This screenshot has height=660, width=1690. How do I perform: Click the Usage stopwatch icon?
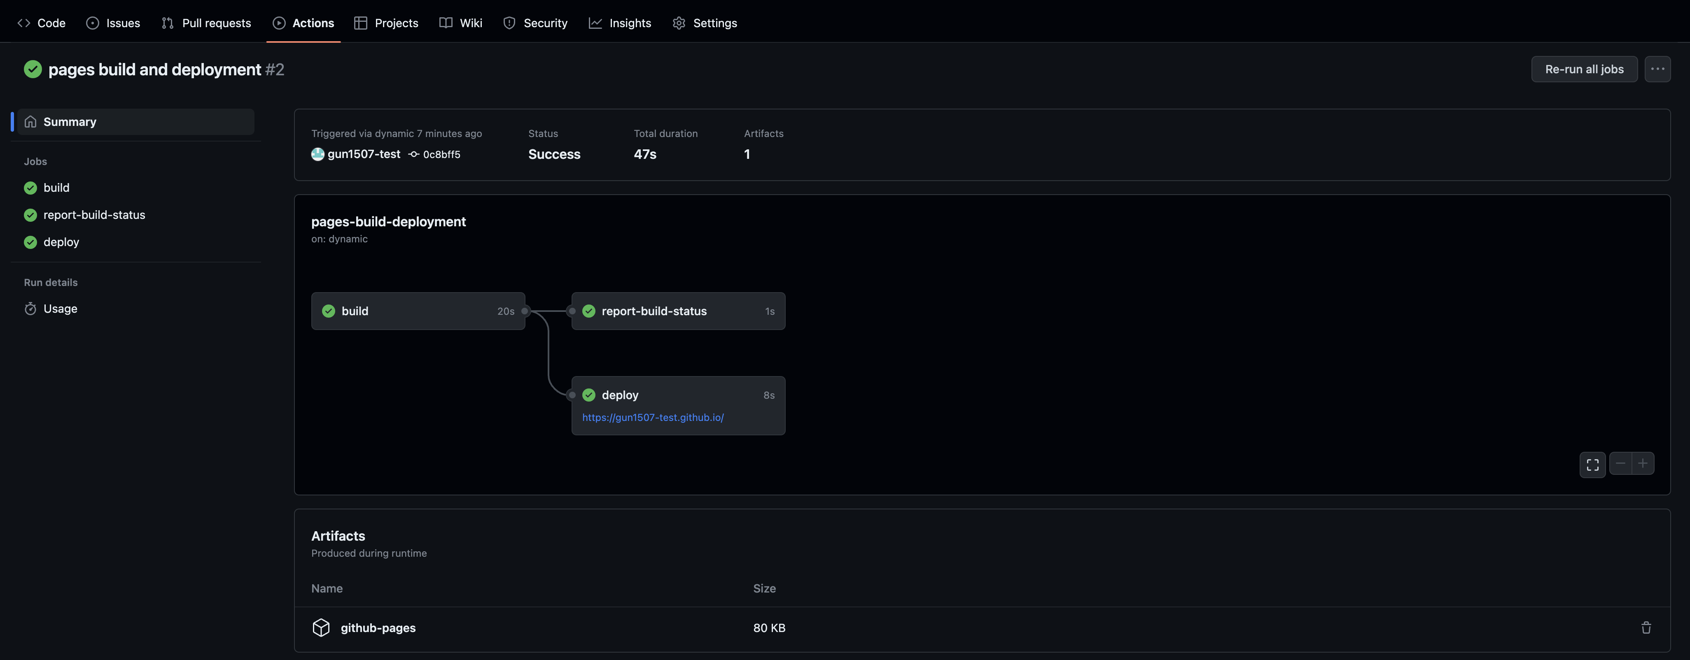[x=30, y=309]
